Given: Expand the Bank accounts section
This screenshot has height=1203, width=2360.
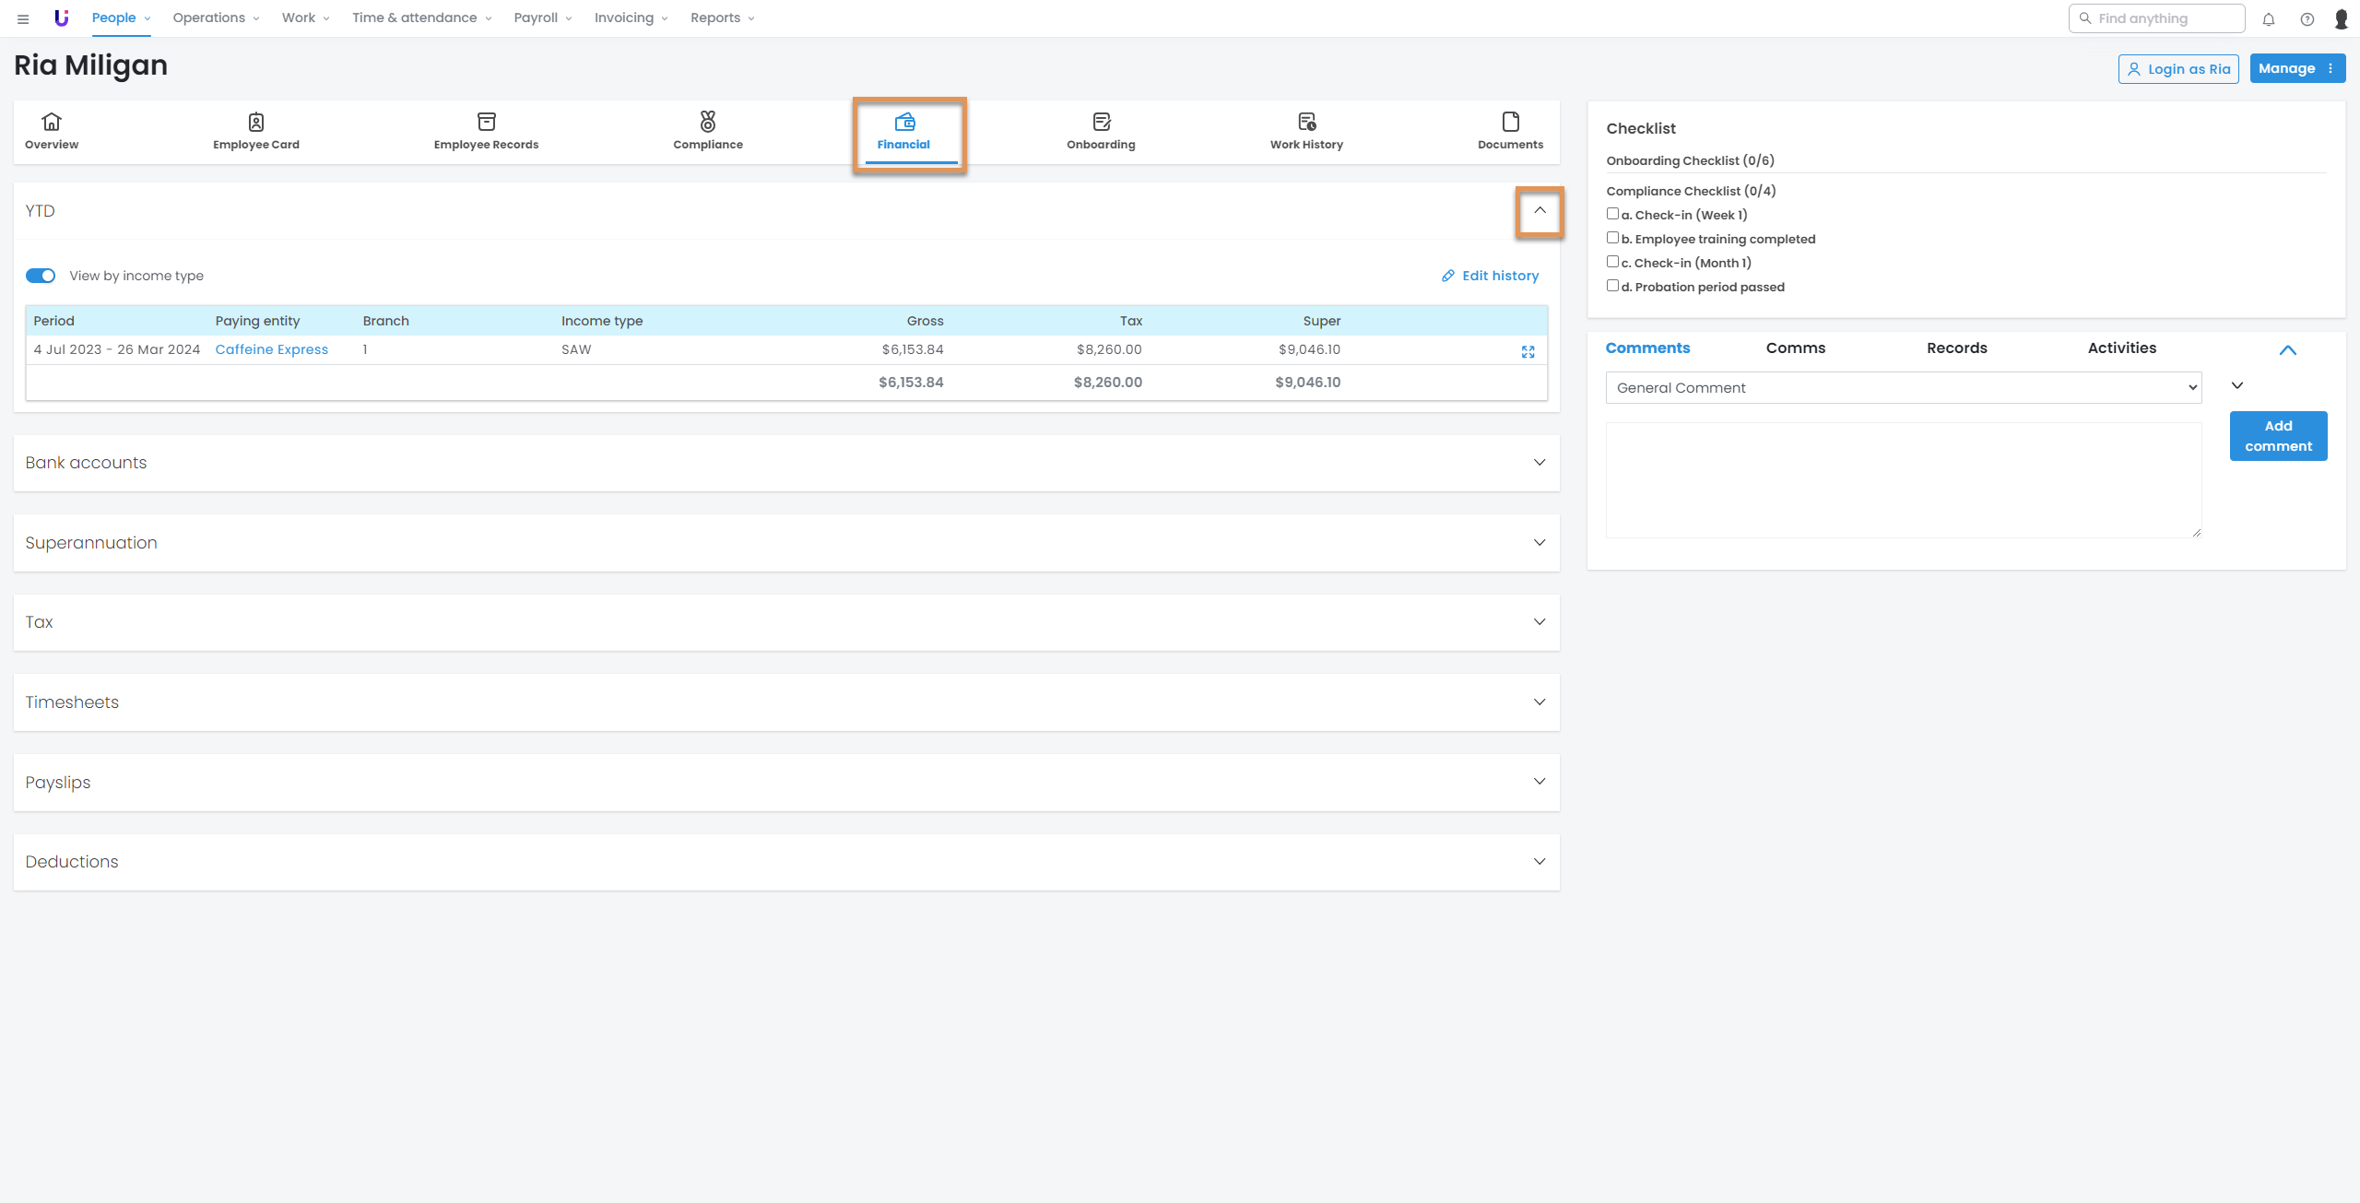Looking at the screenshot, I should click(1540, 463).
